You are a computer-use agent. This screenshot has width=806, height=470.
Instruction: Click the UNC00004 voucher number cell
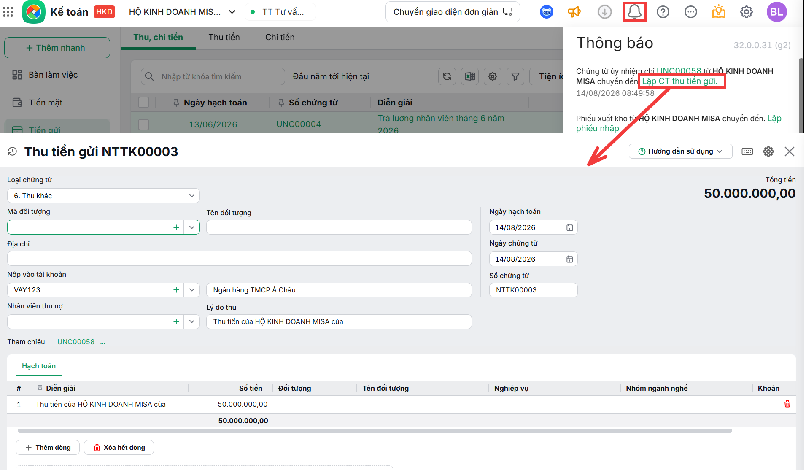tap(299, 124)
